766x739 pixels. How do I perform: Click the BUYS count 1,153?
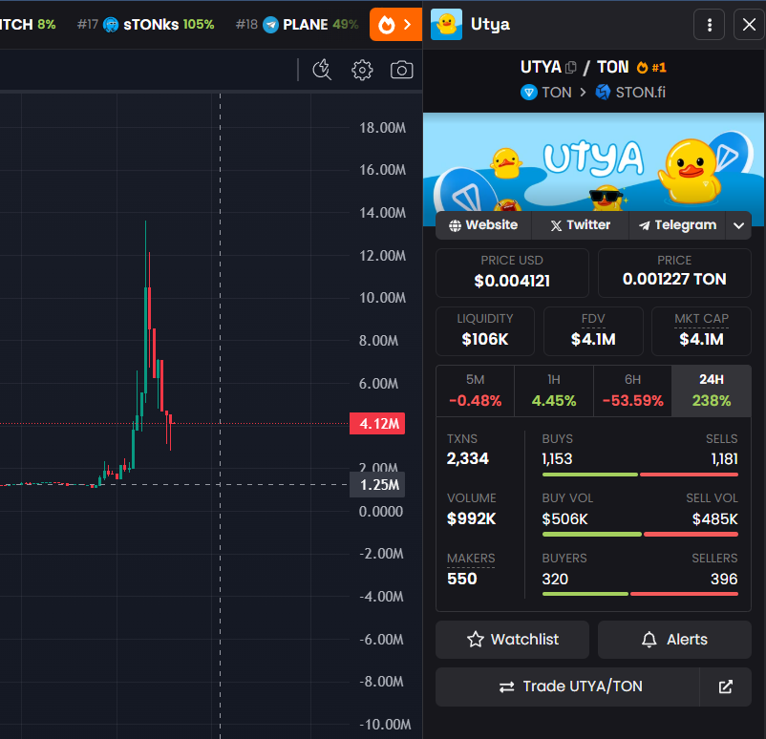tap(557, 459)
